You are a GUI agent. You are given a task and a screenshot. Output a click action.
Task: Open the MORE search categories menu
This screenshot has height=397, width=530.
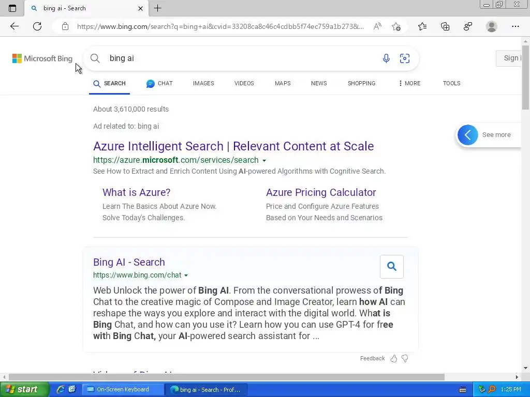tap(409, 83)
